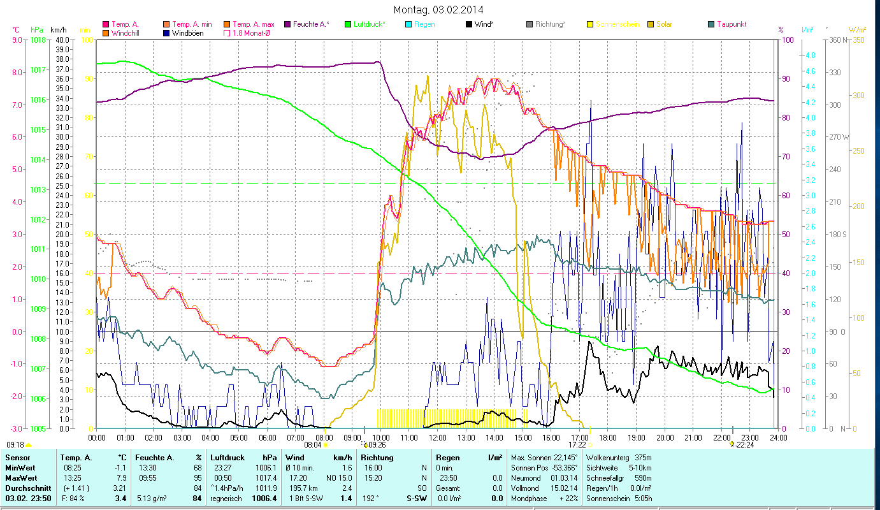Click the sun icon beside 09:18
This screenshot has width=880, height=510.
pos(28,445)
